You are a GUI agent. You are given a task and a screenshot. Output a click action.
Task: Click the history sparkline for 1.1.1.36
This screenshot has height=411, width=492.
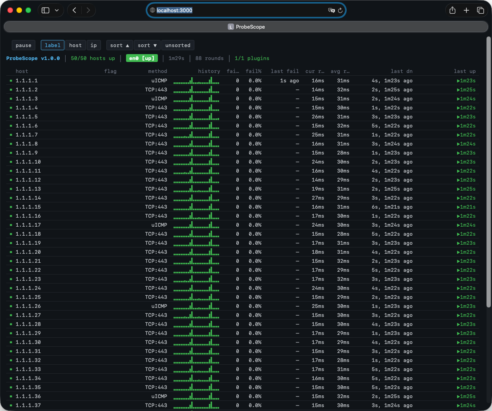(196, 396)
